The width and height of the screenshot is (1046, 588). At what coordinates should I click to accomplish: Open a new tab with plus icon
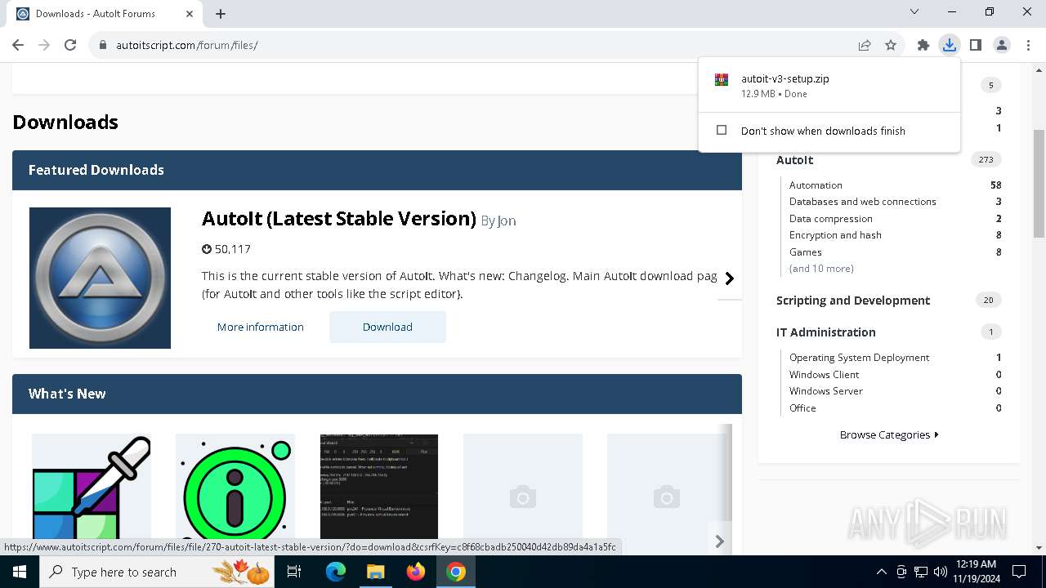(221, 14)
